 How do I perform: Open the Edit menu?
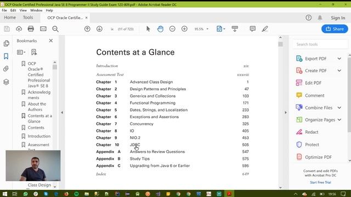(x=13, y=10)
